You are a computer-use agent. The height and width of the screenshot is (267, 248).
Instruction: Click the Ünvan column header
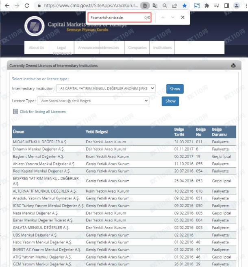(x=19, y=132)
